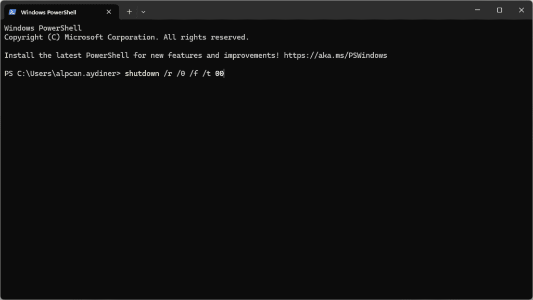This screenshot has height=300, width=533.
Task: Open a new tab with the plus button
Action: pyautogui.click(x=129, y=11)
